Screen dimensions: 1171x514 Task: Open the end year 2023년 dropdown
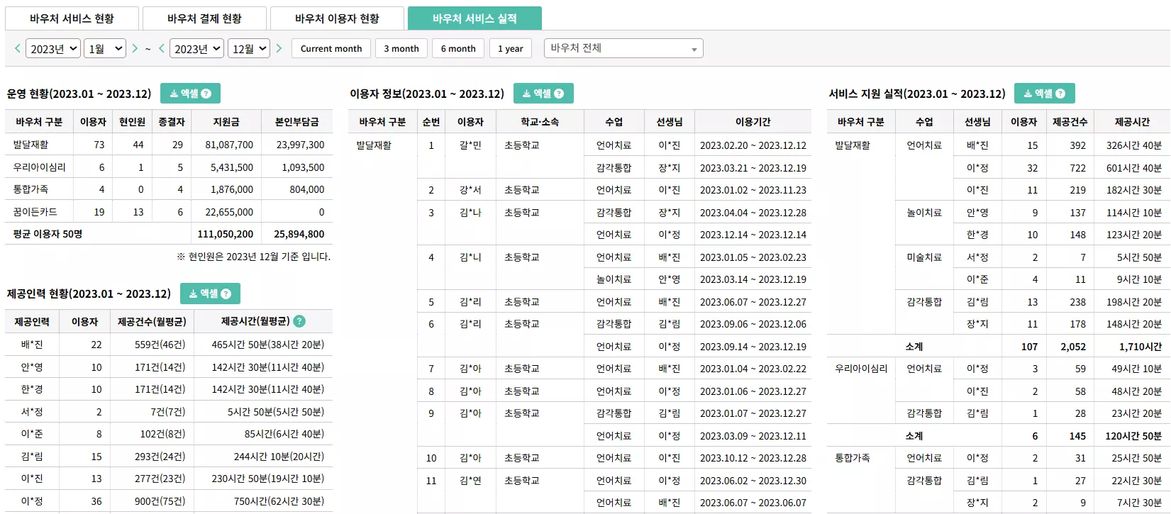[x=197, y=48]
